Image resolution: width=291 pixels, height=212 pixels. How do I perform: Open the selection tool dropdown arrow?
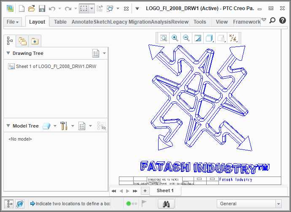point(92,8)
